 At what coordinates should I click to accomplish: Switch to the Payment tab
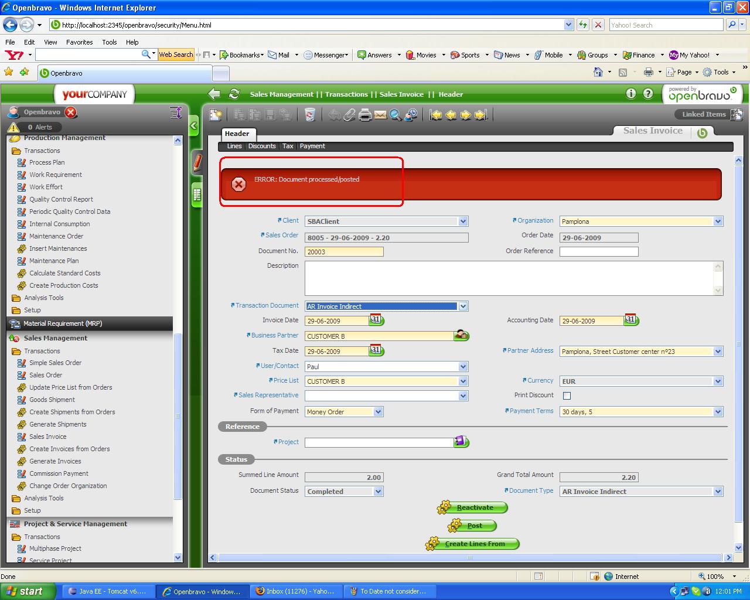(312, 146)
